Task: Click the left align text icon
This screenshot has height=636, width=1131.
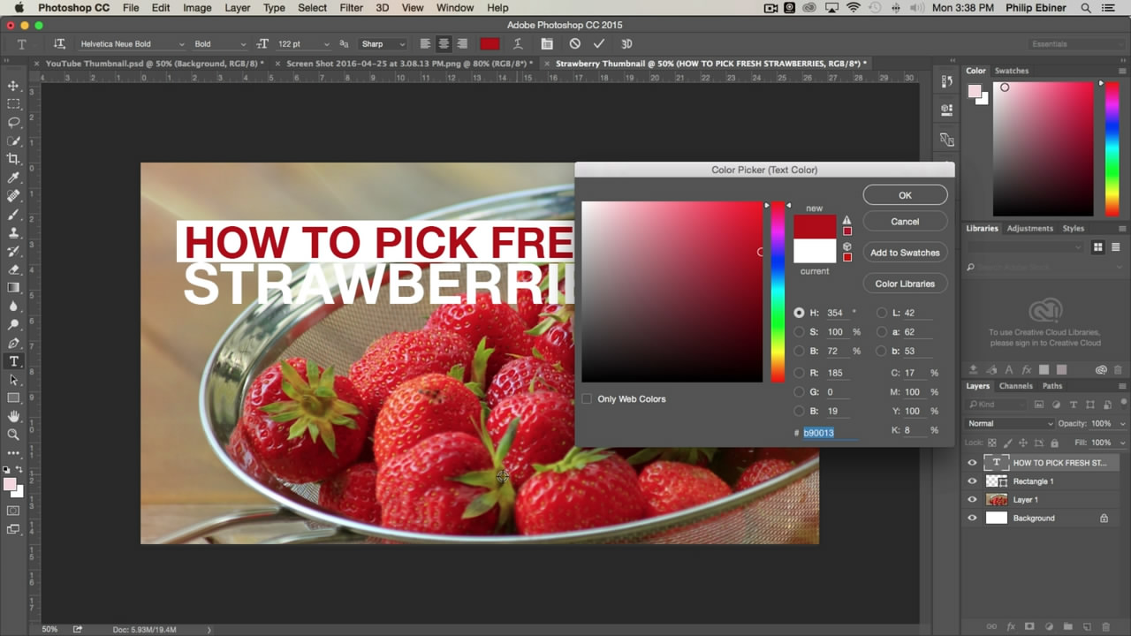Action: (425, 43)
